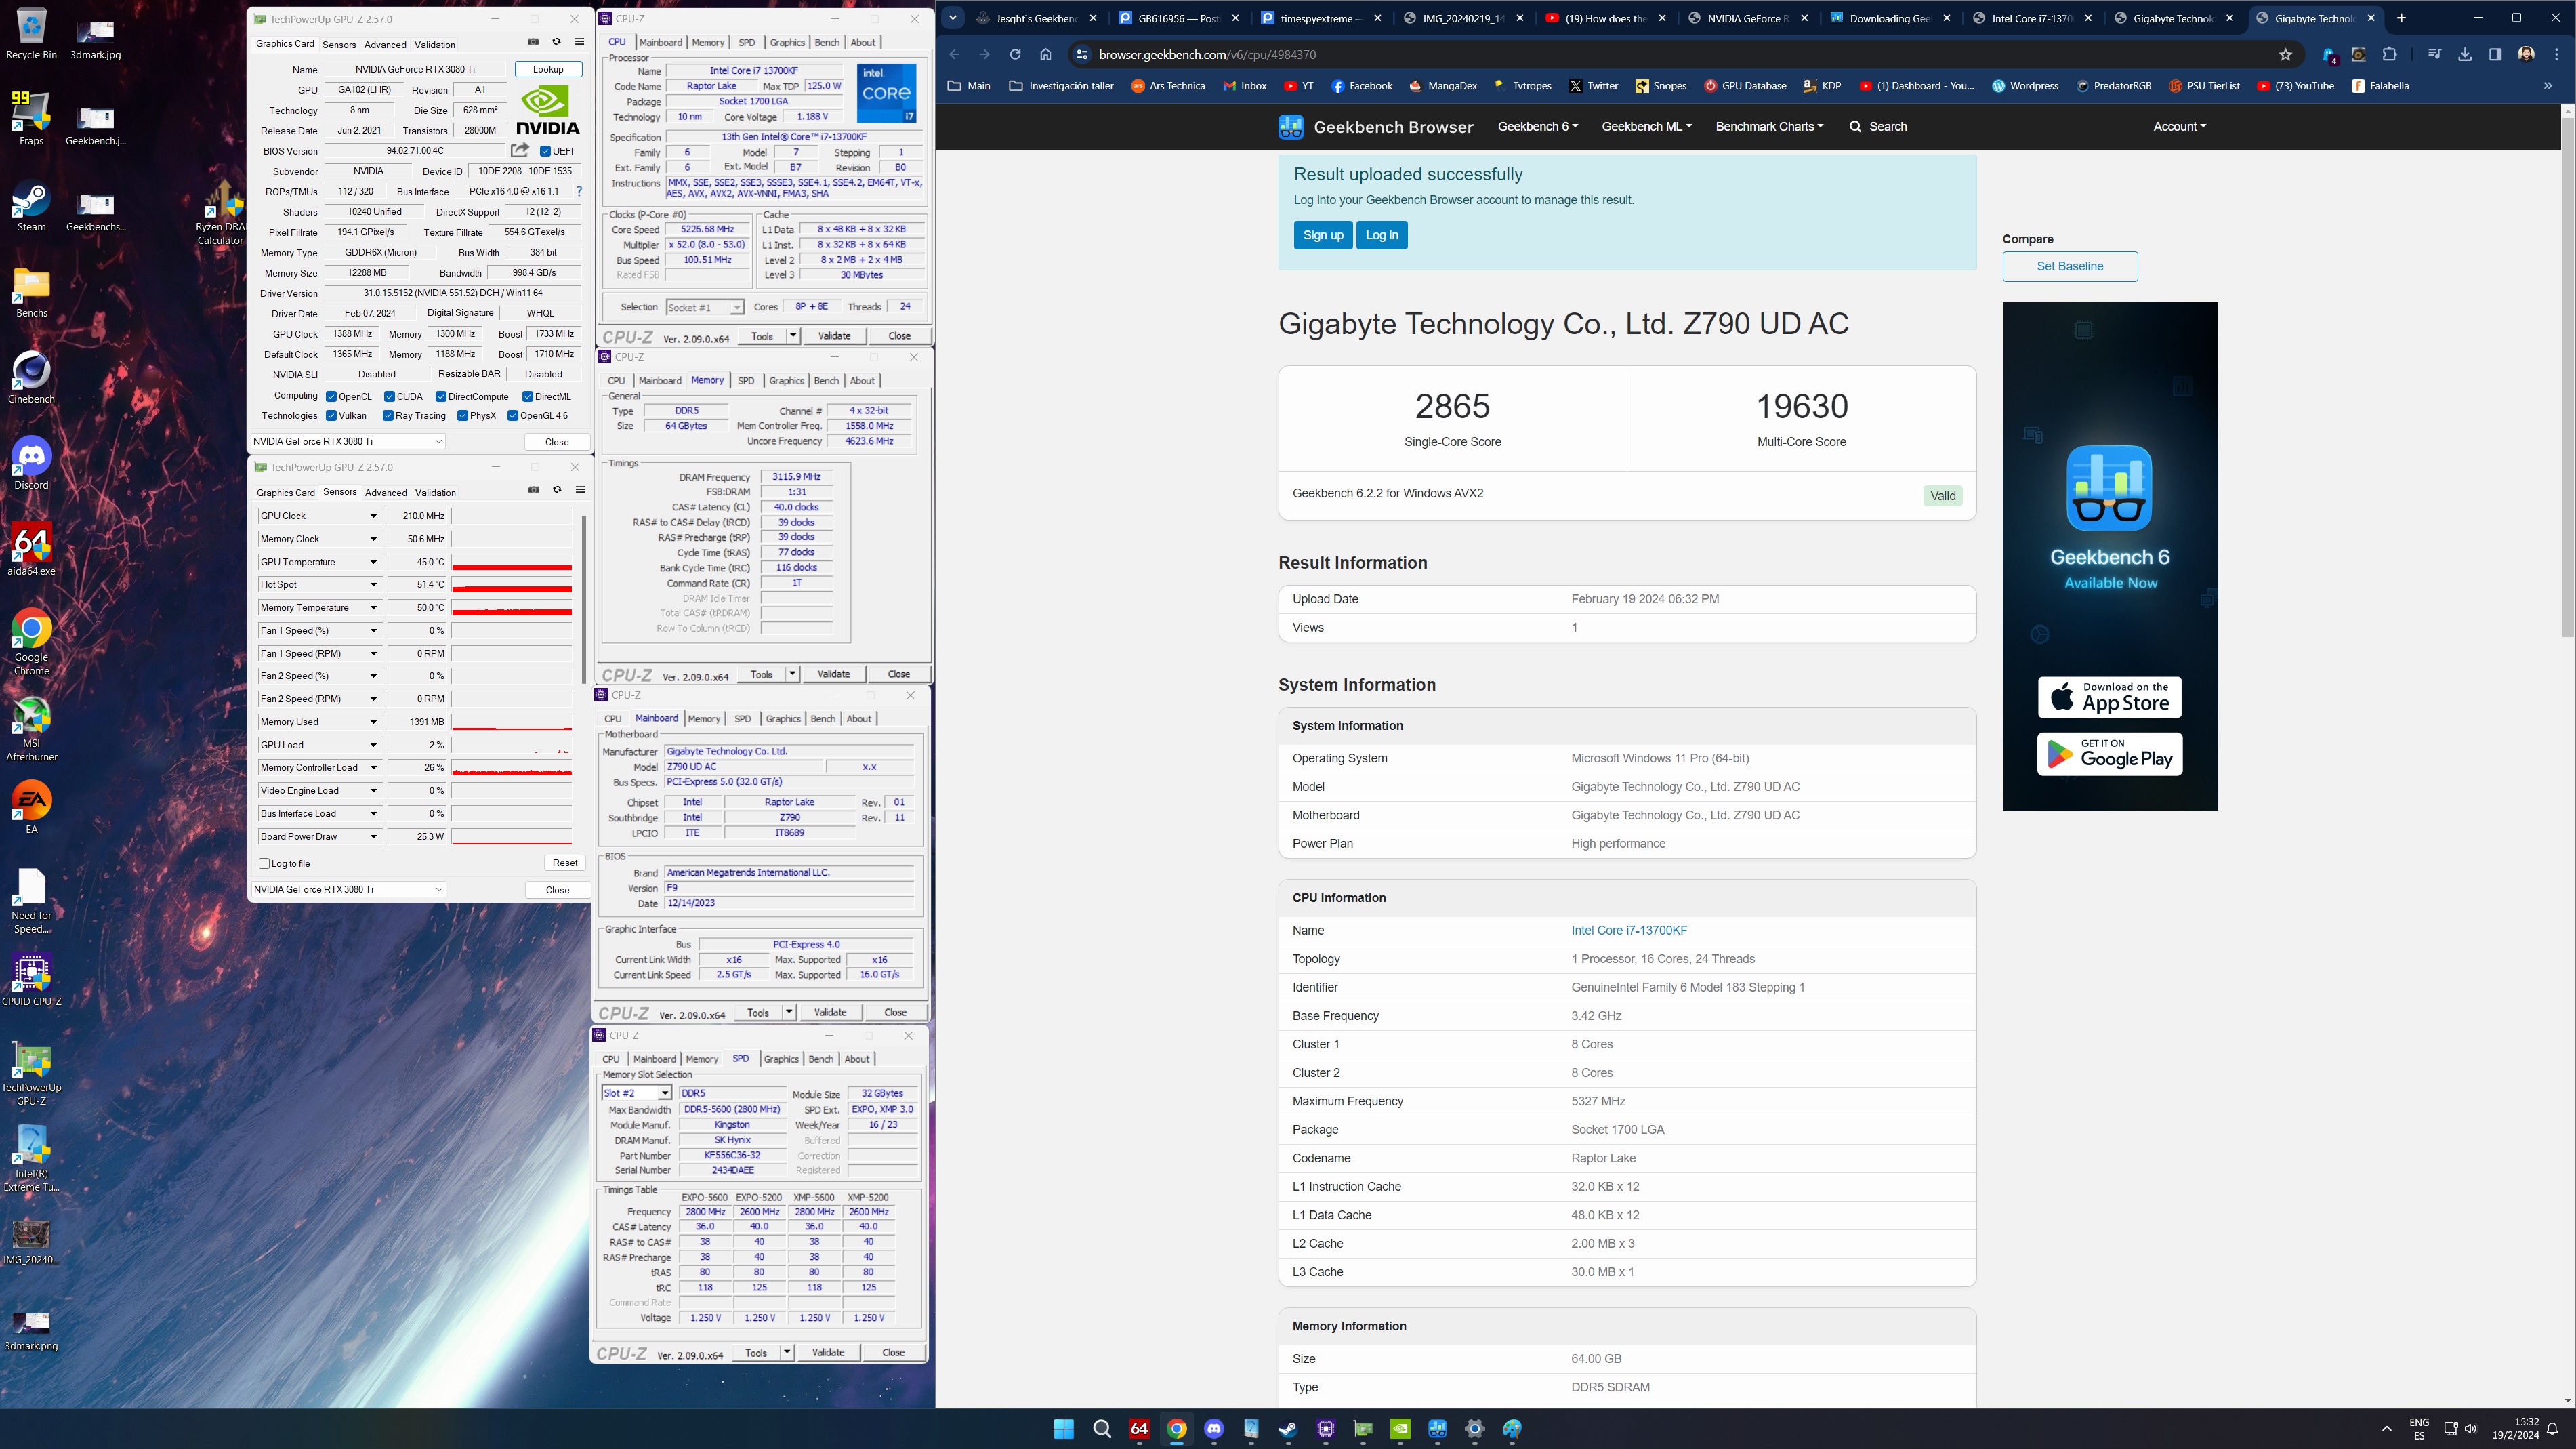Viewport: 2576px width, 1449px height.
Task: Go to the Chrome home page button
Action: click(x=1045, y=54)
